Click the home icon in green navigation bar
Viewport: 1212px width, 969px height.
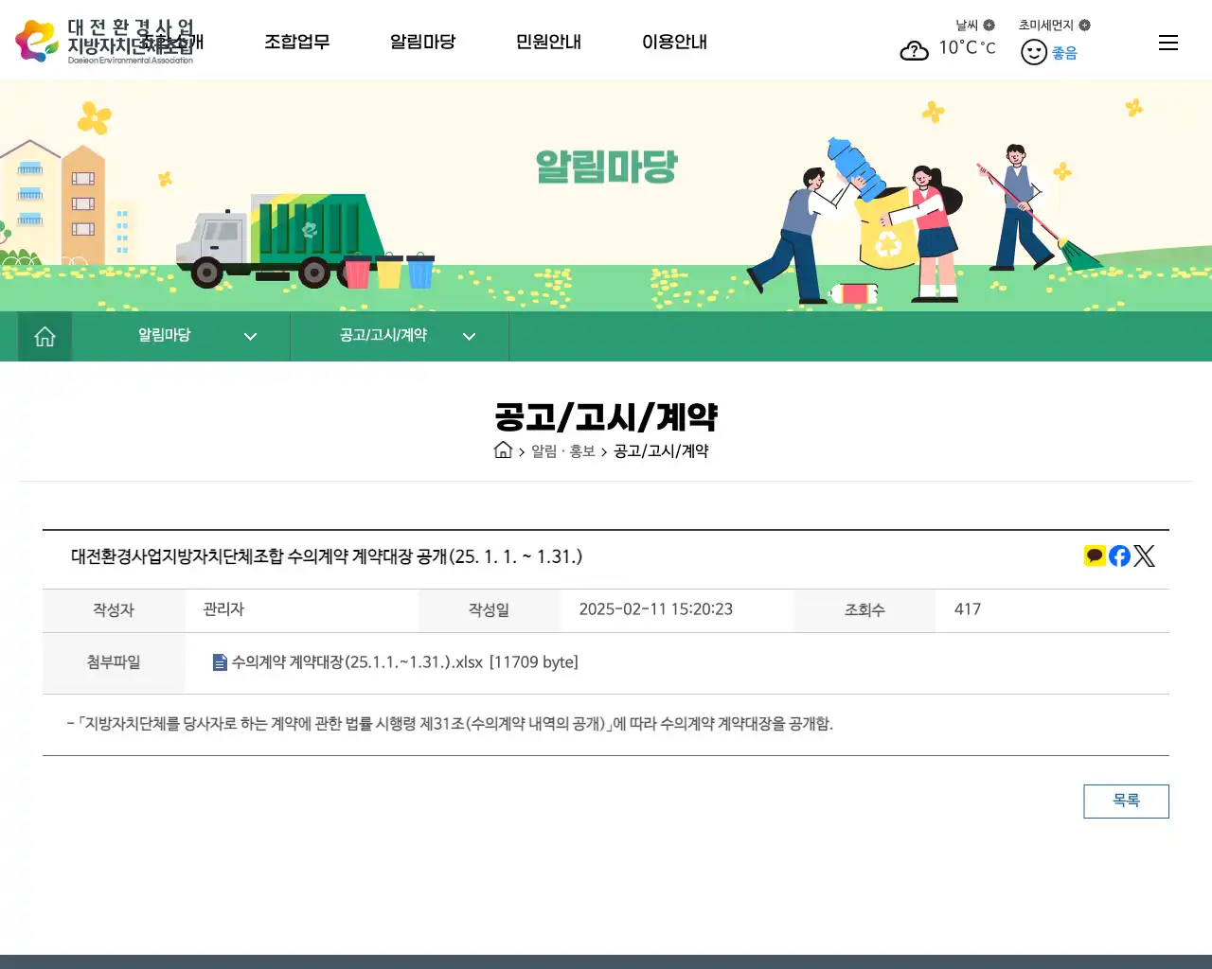coord(45,336)
